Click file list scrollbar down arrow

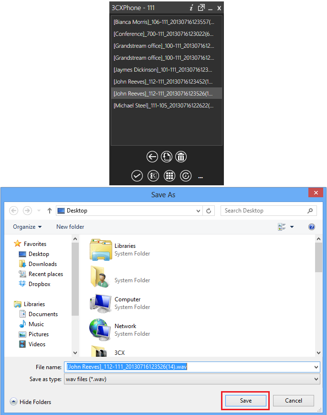318,353
